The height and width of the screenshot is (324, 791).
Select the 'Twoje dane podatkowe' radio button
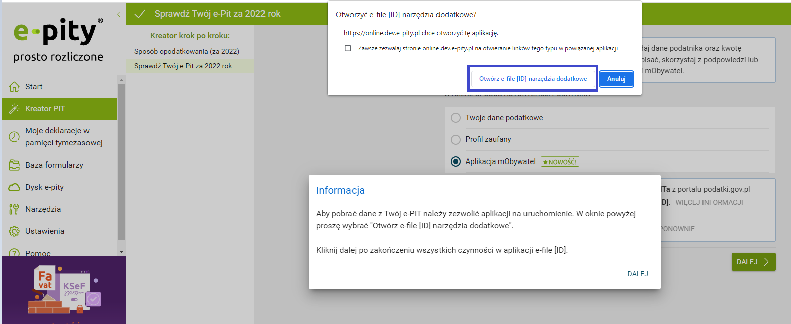[456, 118]
